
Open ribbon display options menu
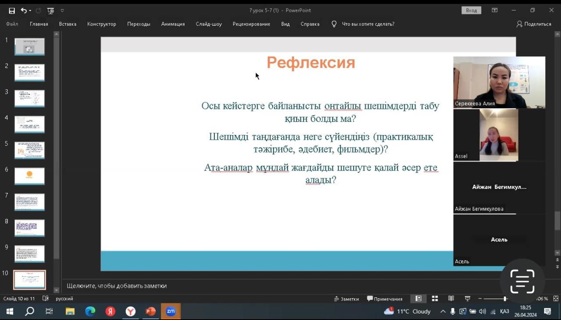coord(494,10)
